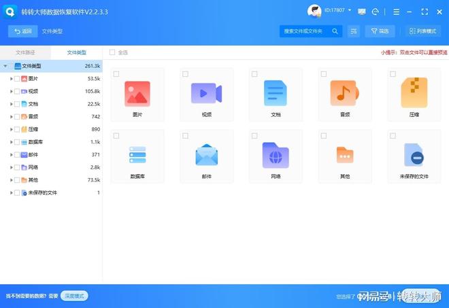Select 邮件 icon in sidebar tree

coord(24,154)
